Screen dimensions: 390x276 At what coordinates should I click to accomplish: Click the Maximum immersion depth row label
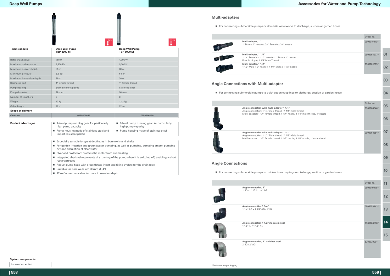pyautogui.click(x=25, y=78)
